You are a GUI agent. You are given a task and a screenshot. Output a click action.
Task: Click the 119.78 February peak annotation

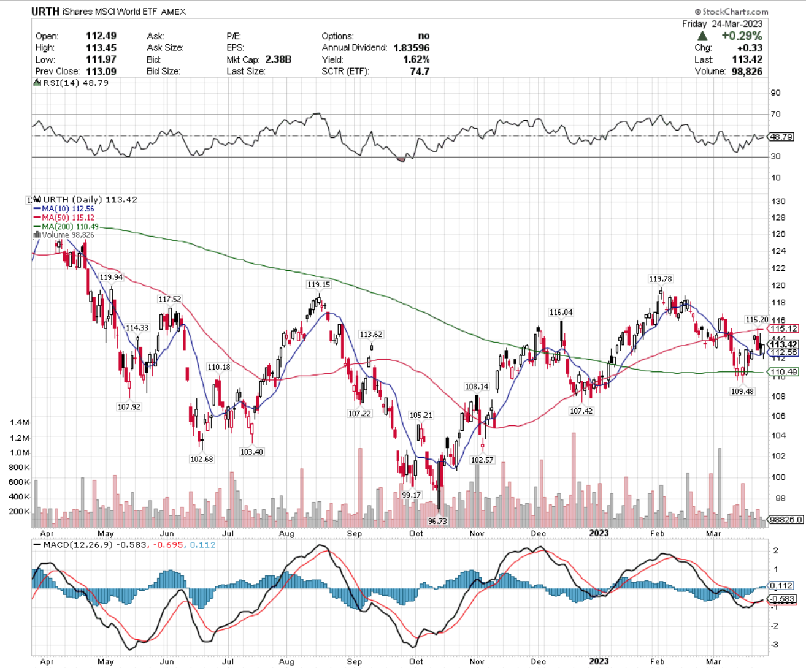(x=661, y=279)
